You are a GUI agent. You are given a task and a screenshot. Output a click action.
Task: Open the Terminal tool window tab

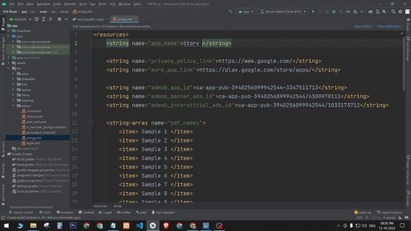(86, 212)
